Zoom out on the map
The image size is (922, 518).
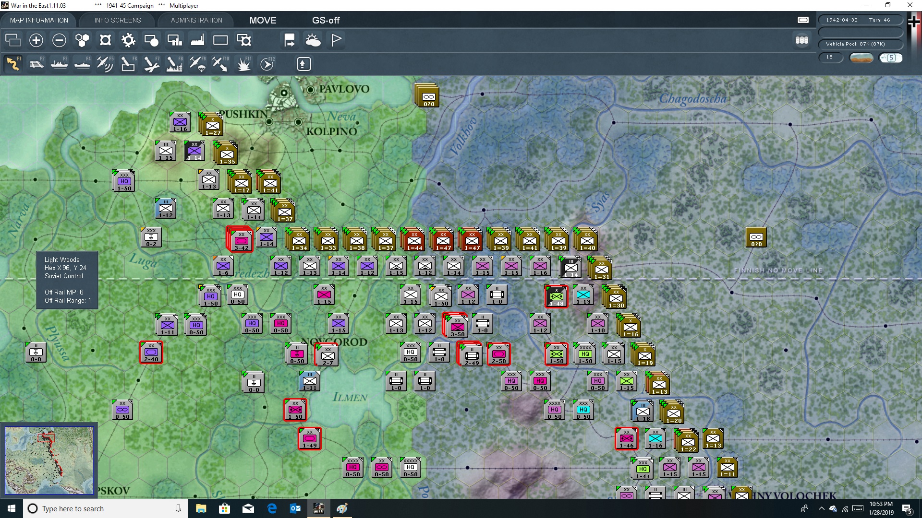pyautogui.click(x=59, y=40)
